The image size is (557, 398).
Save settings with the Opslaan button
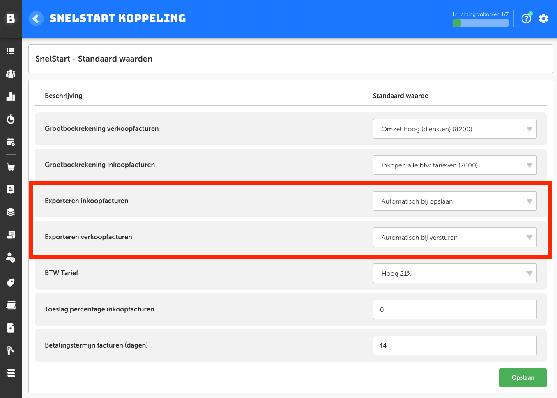(523, 377)
